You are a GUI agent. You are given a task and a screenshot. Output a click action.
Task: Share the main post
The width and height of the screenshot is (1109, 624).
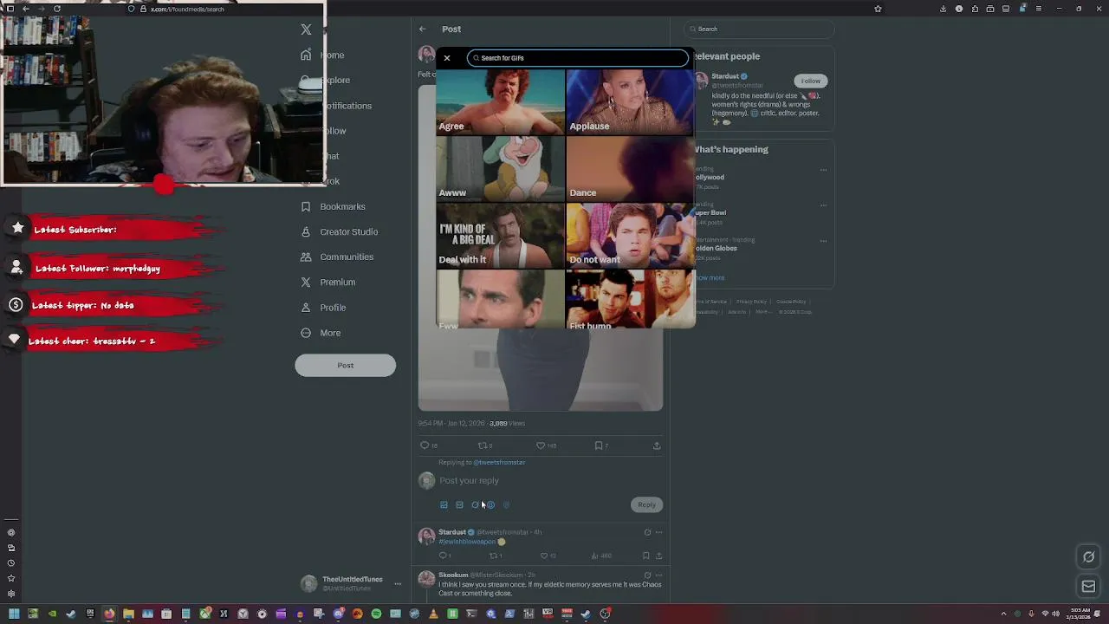pyautogui.click(x=657, y=445)
